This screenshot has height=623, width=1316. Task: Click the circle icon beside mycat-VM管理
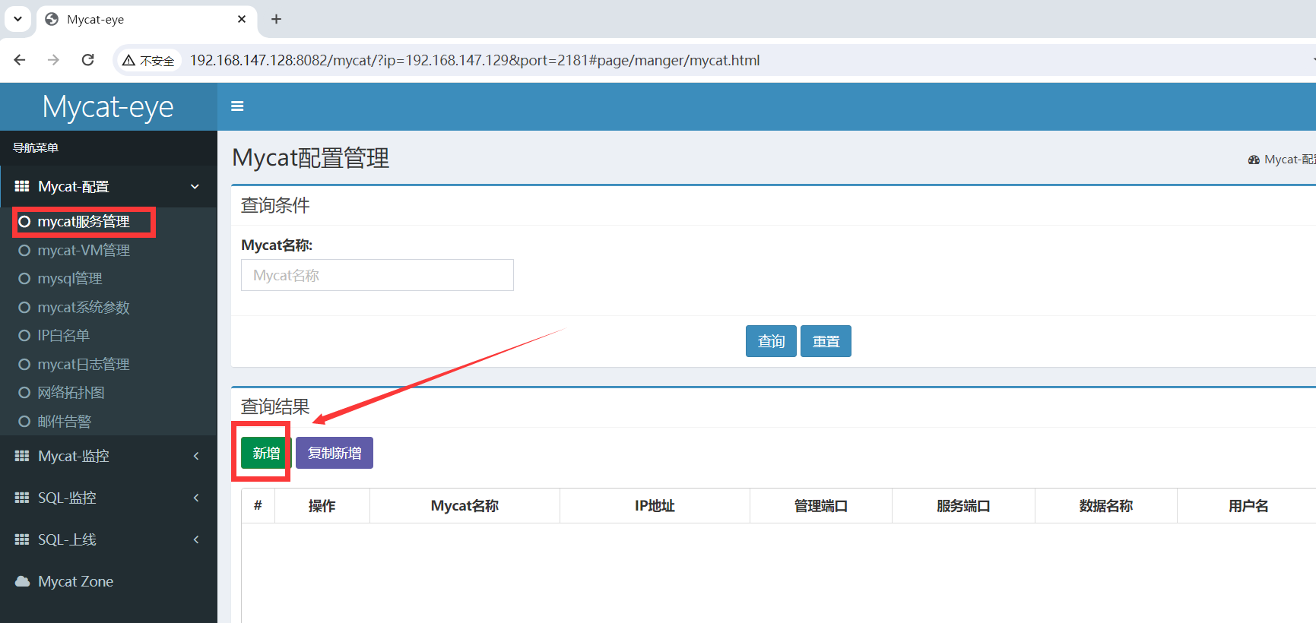(x=24, y=251)
